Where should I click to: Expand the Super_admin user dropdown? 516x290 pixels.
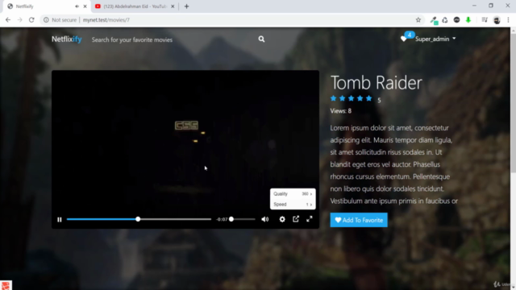pyautogui.click(x=435, y=39)
